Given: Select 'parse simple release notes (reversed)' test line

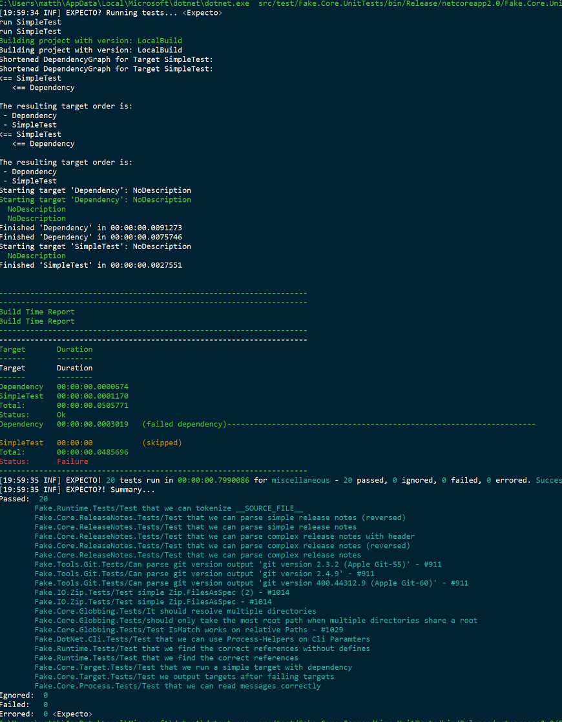Looking at the screenshot, I should pos(220,517).
